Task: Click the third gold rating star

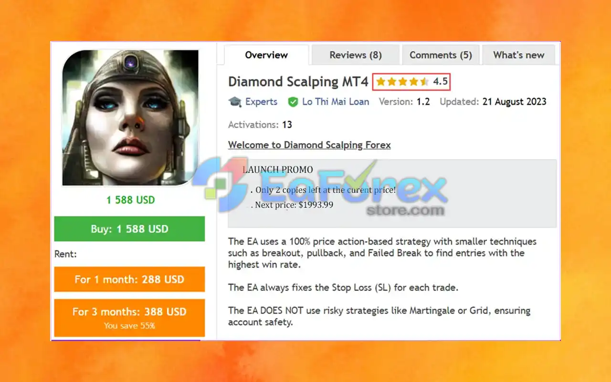Action: (402, 82)
